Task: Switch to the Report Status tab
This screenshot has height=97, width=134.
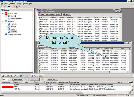Action: click(37, 76)
